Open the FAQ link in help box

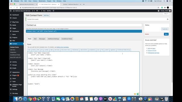(x=148, y=48)
